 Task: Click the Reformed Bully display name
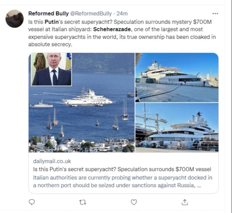pos(48,14)
